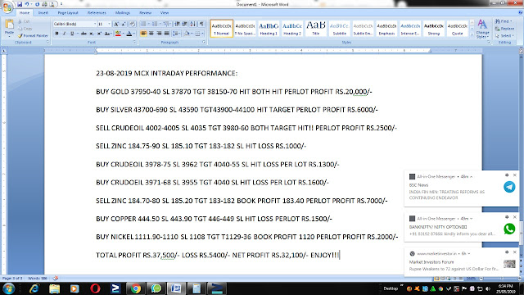Screen dimensions: 524x295
Task: Apply the Strong style
Action: pos(434,29)
